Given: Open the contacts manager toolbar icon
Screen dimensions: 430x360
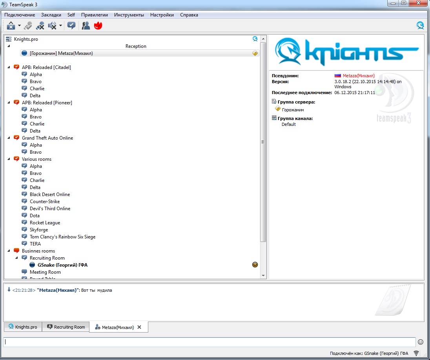Looking at the screenshot, I should point(86,26).
